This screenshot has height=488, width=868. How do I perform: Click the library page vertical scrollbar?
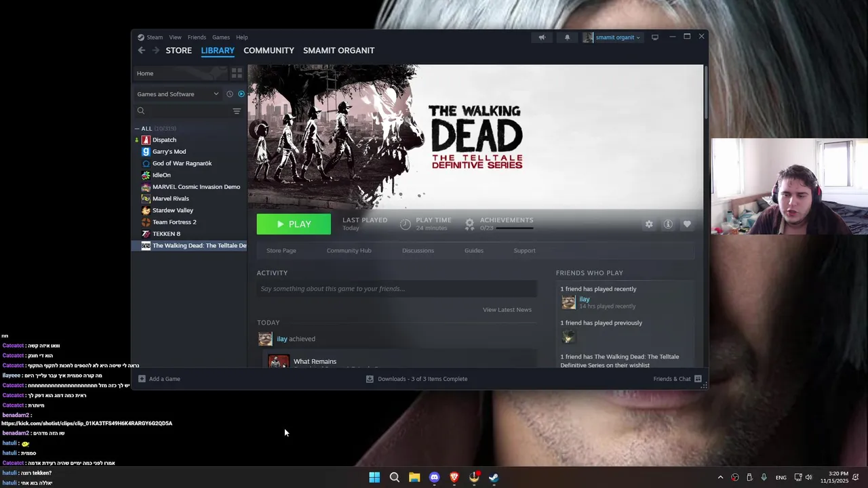705,91
